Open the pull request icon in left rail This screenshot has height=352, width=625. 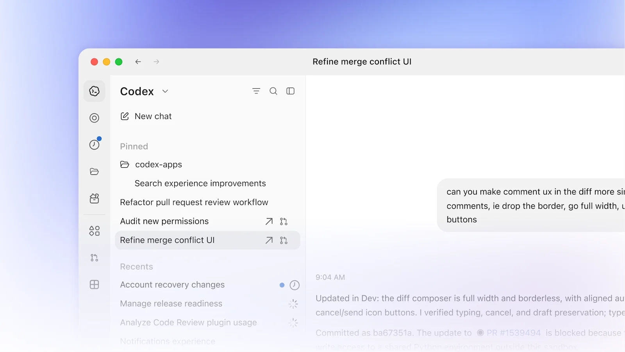click(x=94, y=258)
